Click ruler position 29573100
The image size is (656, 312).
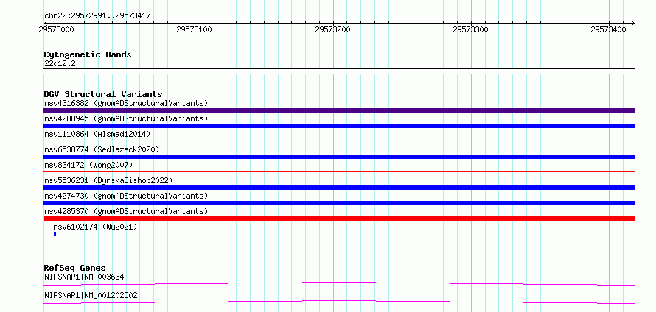[x=194, y=29]
